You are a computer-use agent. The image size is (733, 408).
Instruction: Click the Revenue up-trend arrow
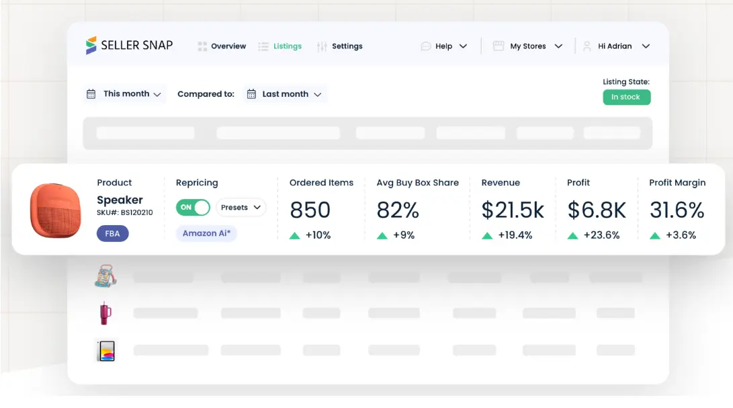(x=487, y=235)
